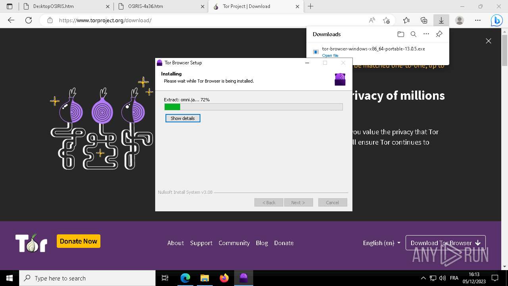Go back to the previous page
The image size is (508, 286).
point(11,20)
